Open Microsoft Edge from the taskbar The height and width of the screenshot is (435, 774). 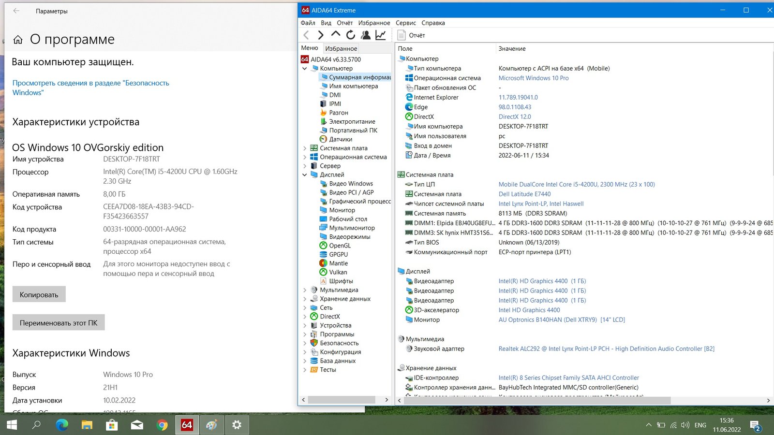click(62, 425)
